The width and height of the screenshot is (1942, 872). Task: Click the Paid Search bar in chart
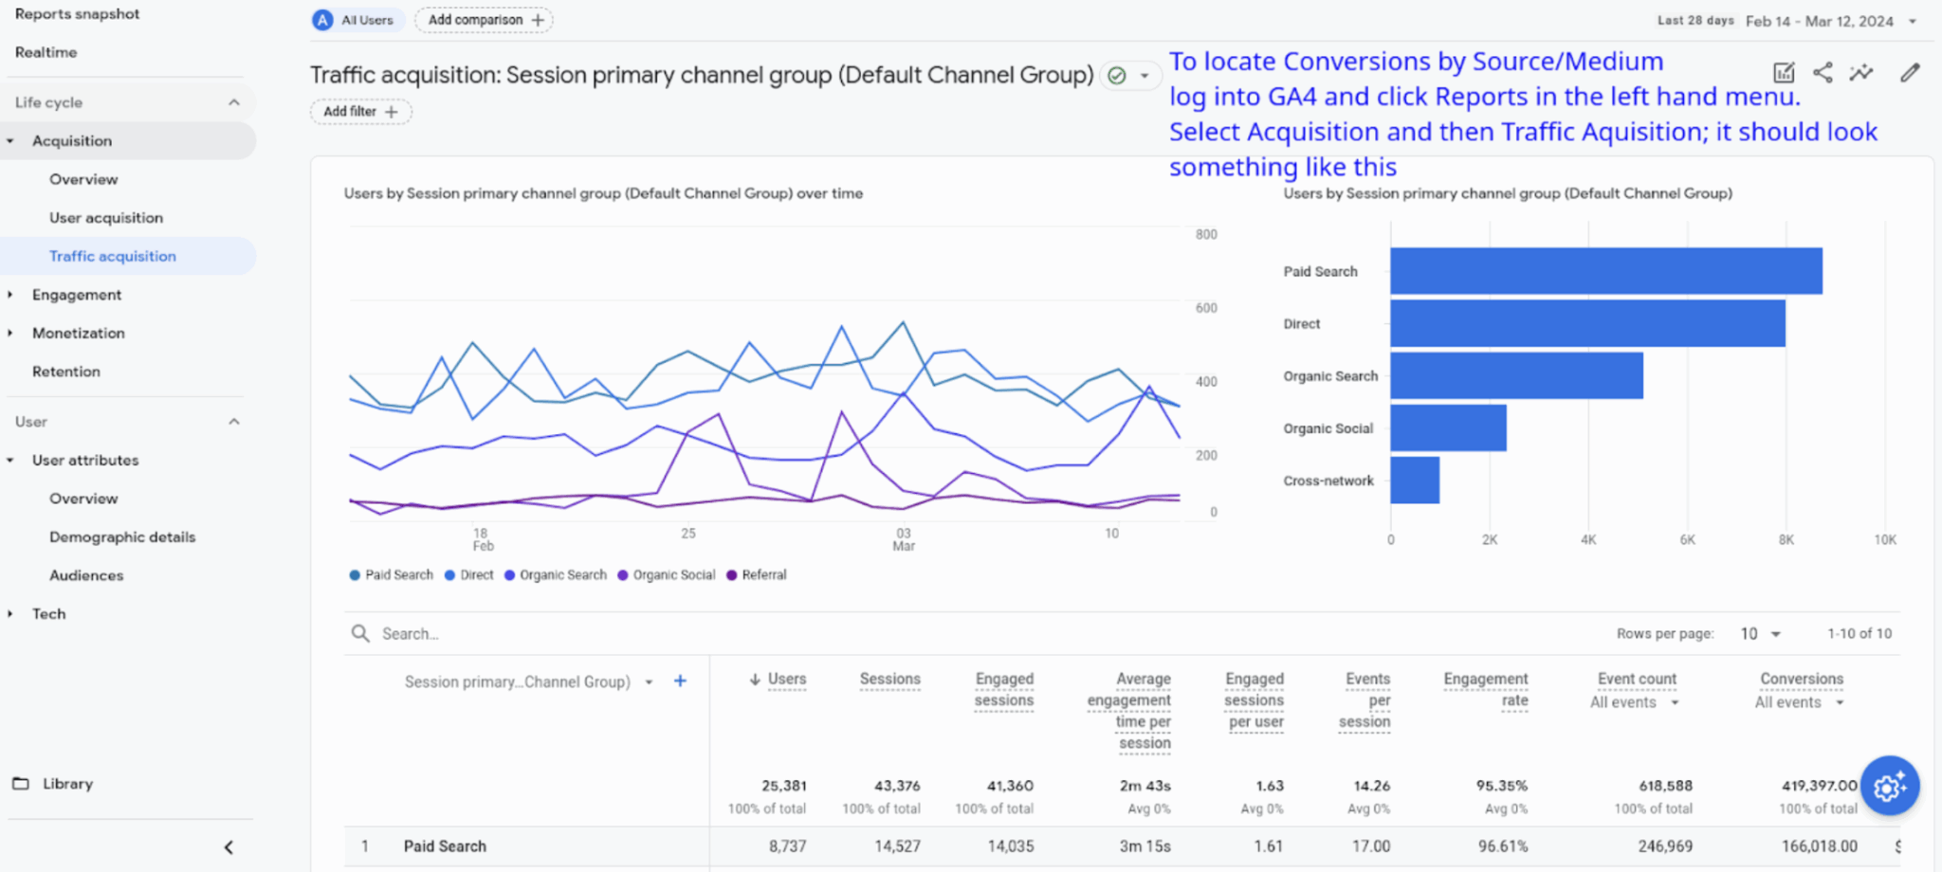1605,271
